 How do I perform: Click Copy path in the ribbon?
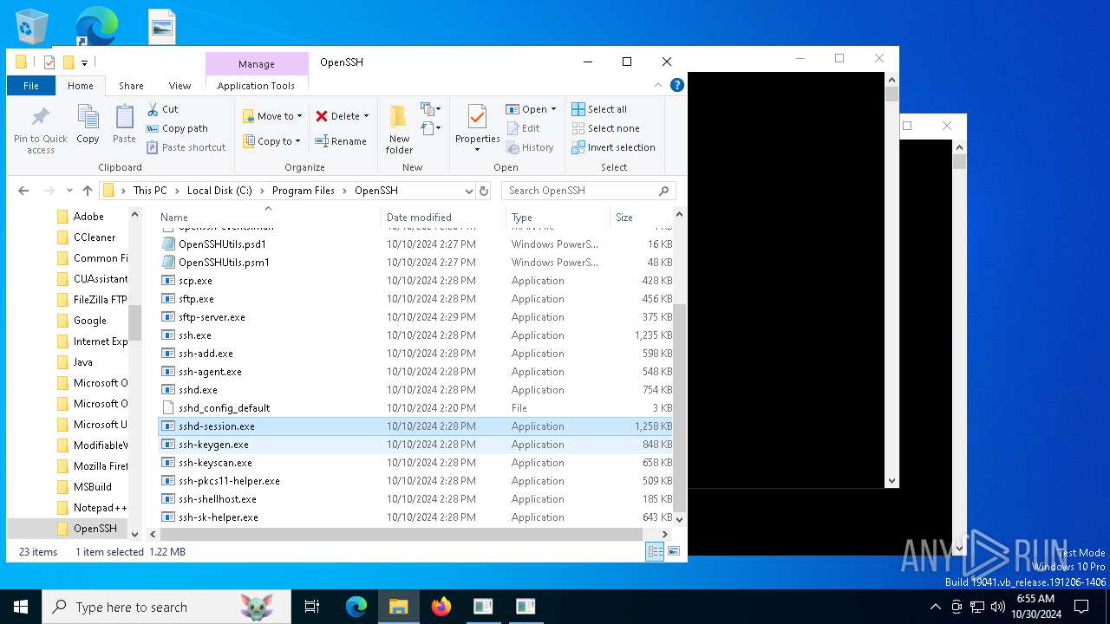tap(178, 128)
